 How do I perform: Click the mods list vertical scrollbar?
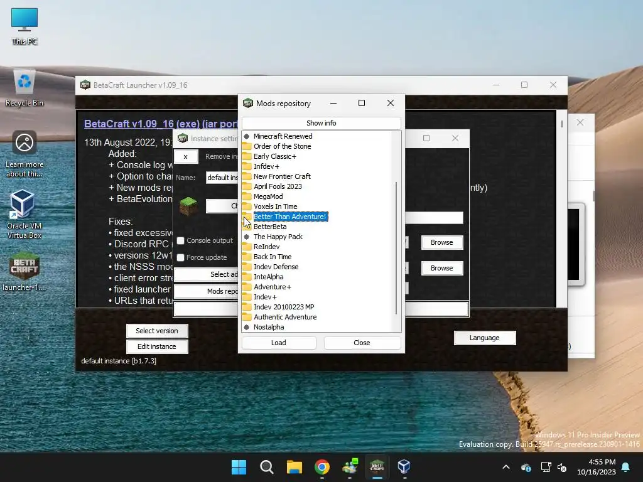click(396, 249)
